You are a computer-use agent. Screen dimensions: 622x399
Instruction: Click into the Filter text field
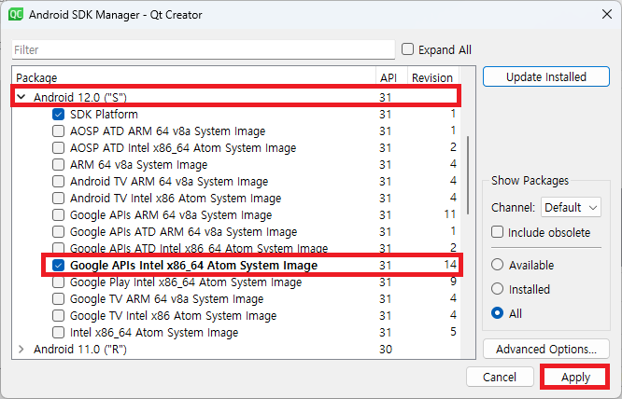pos(203,50)
